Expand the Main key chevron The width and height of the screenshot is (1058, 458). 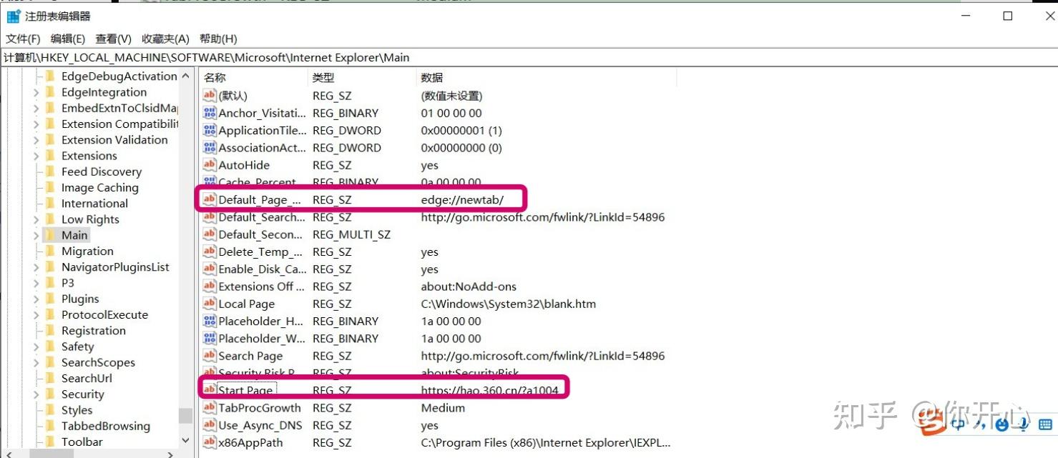[36, 235]
